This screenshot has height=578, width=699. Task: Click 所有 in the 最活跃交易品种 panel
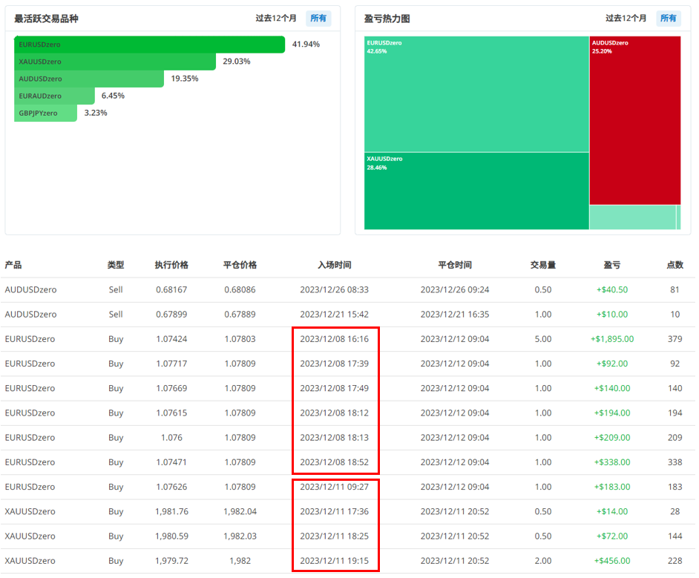pos(318,19)
